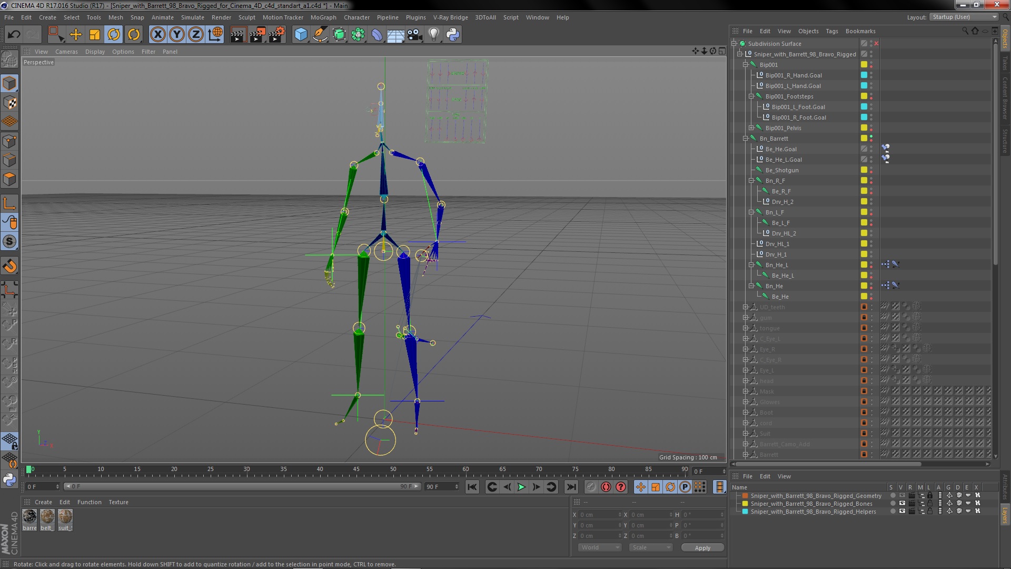Click the Python script icon in toolbar
The height and width of the screenshot is (569, 1011).
453,35
